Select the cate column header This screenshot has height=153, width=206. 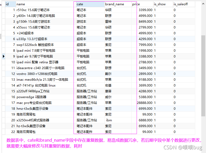[90, 4]
